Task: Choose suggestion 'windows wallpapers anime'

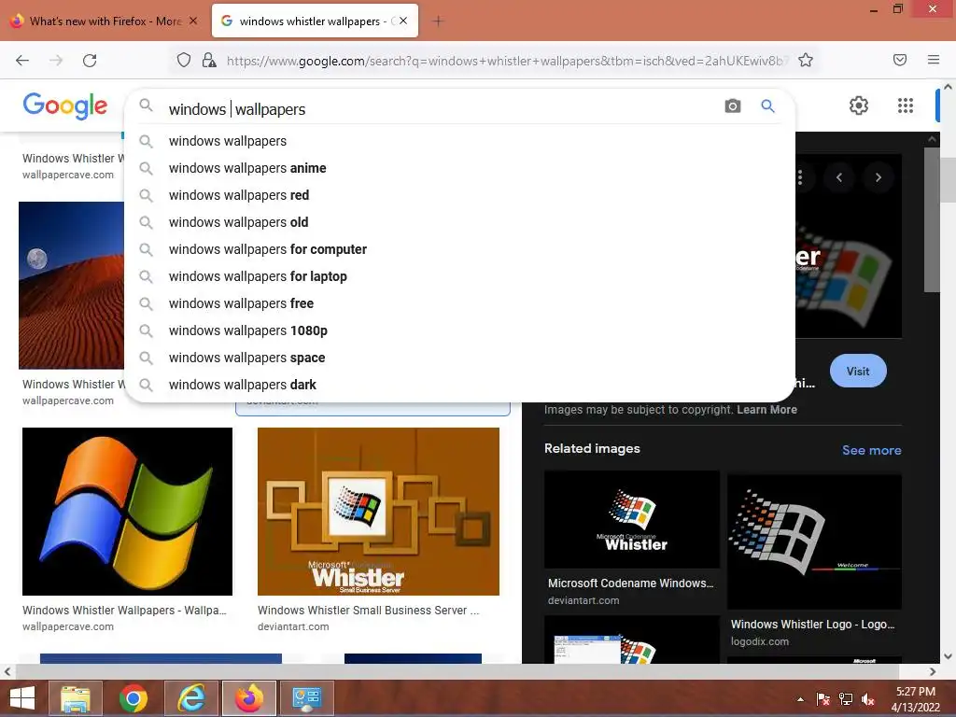Action: pyautogui.click(x=459, y=168)
